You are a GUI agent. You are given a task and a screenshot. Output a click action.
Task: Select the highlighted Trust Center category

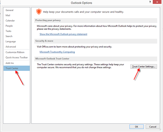click(x=17, y=68)
